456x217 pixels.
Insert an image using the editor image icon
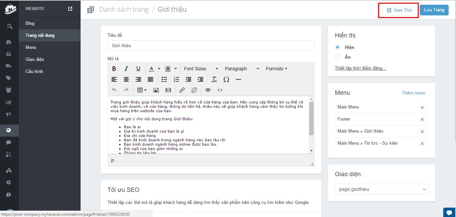(156, 90)
